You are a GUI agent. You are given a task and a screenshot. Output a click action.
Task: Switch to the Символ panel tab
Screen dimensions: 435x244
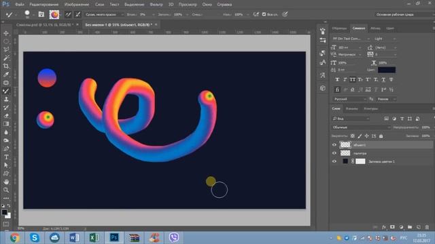coord(358,28)
